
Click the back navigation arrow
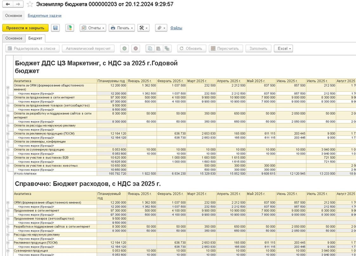click(x=8, y=4)
